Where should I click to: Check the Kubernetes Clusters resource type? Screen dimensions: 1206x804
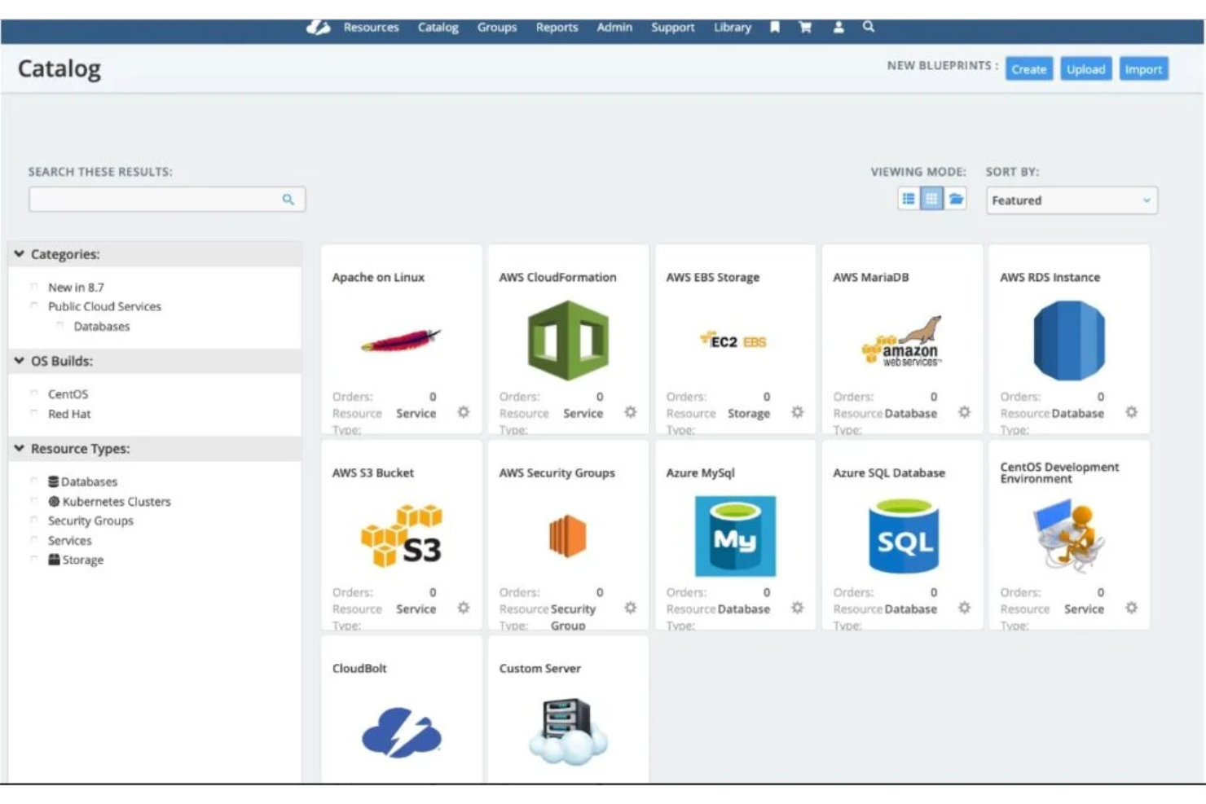33,502
